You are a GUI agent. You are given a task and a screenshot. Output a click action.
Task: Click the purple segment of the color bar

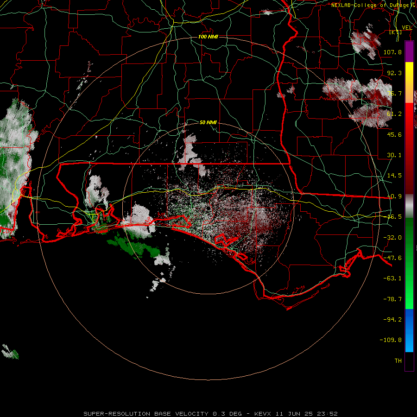(409, 51)
